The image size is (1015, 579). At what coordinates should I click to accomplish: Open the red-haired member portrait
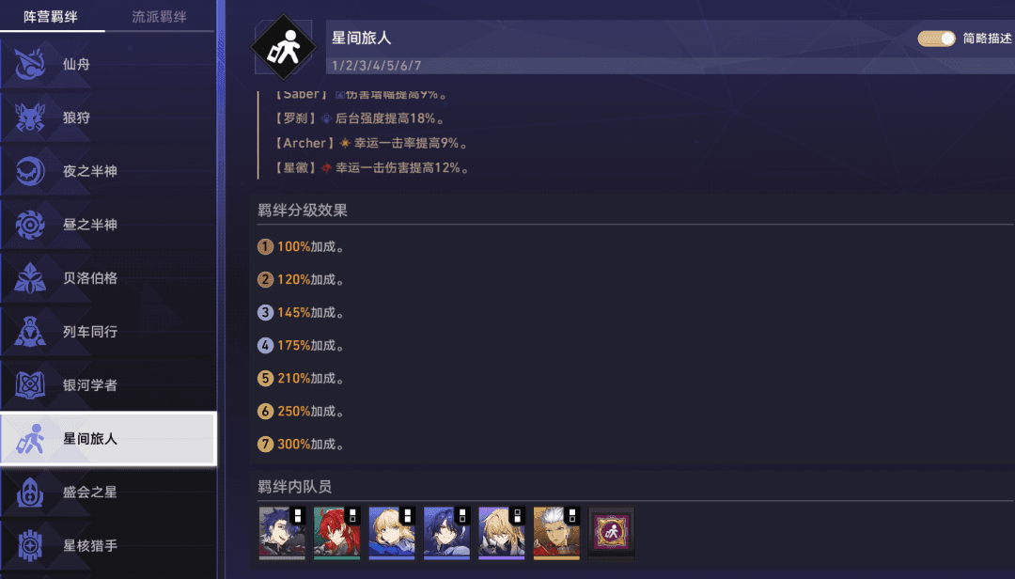point(336,533)
